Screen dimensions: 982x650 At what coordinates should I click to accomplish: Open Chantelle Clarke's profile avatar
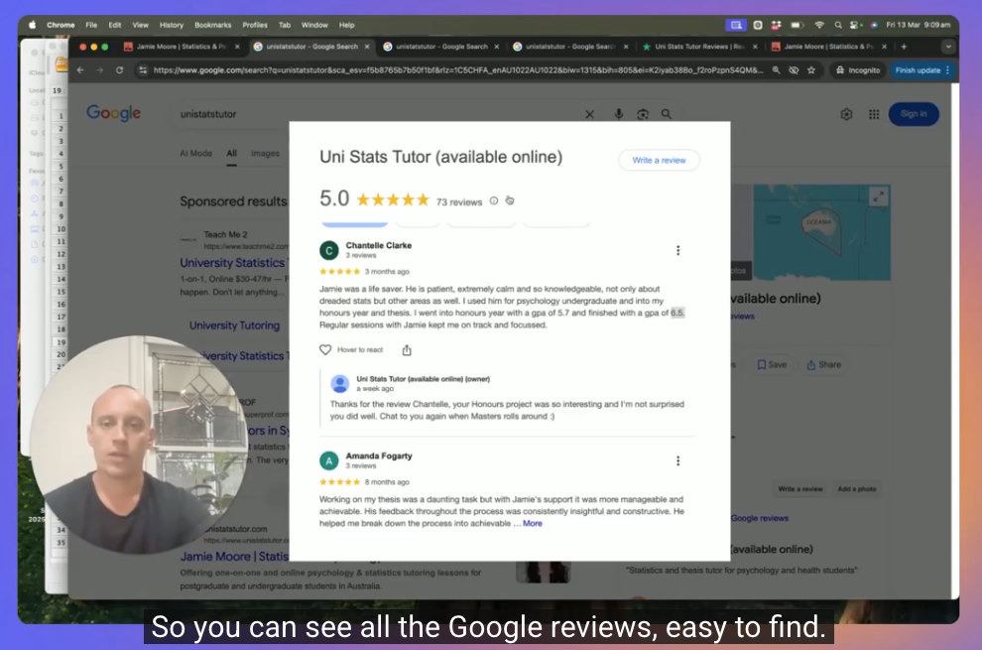(328, 251)
